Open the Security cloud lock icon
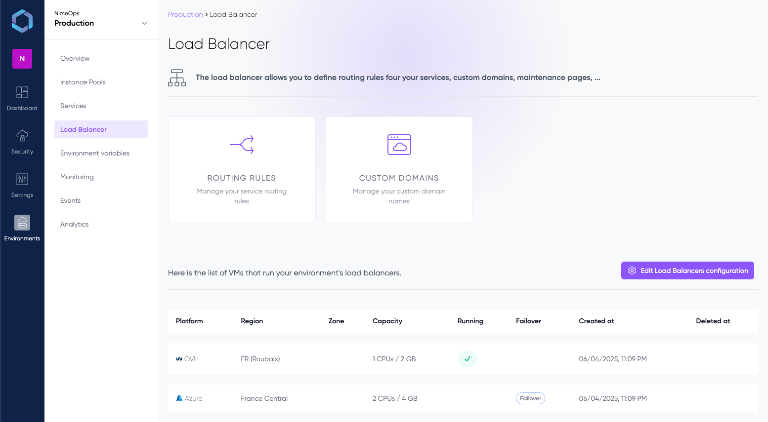 pos(22,136)
